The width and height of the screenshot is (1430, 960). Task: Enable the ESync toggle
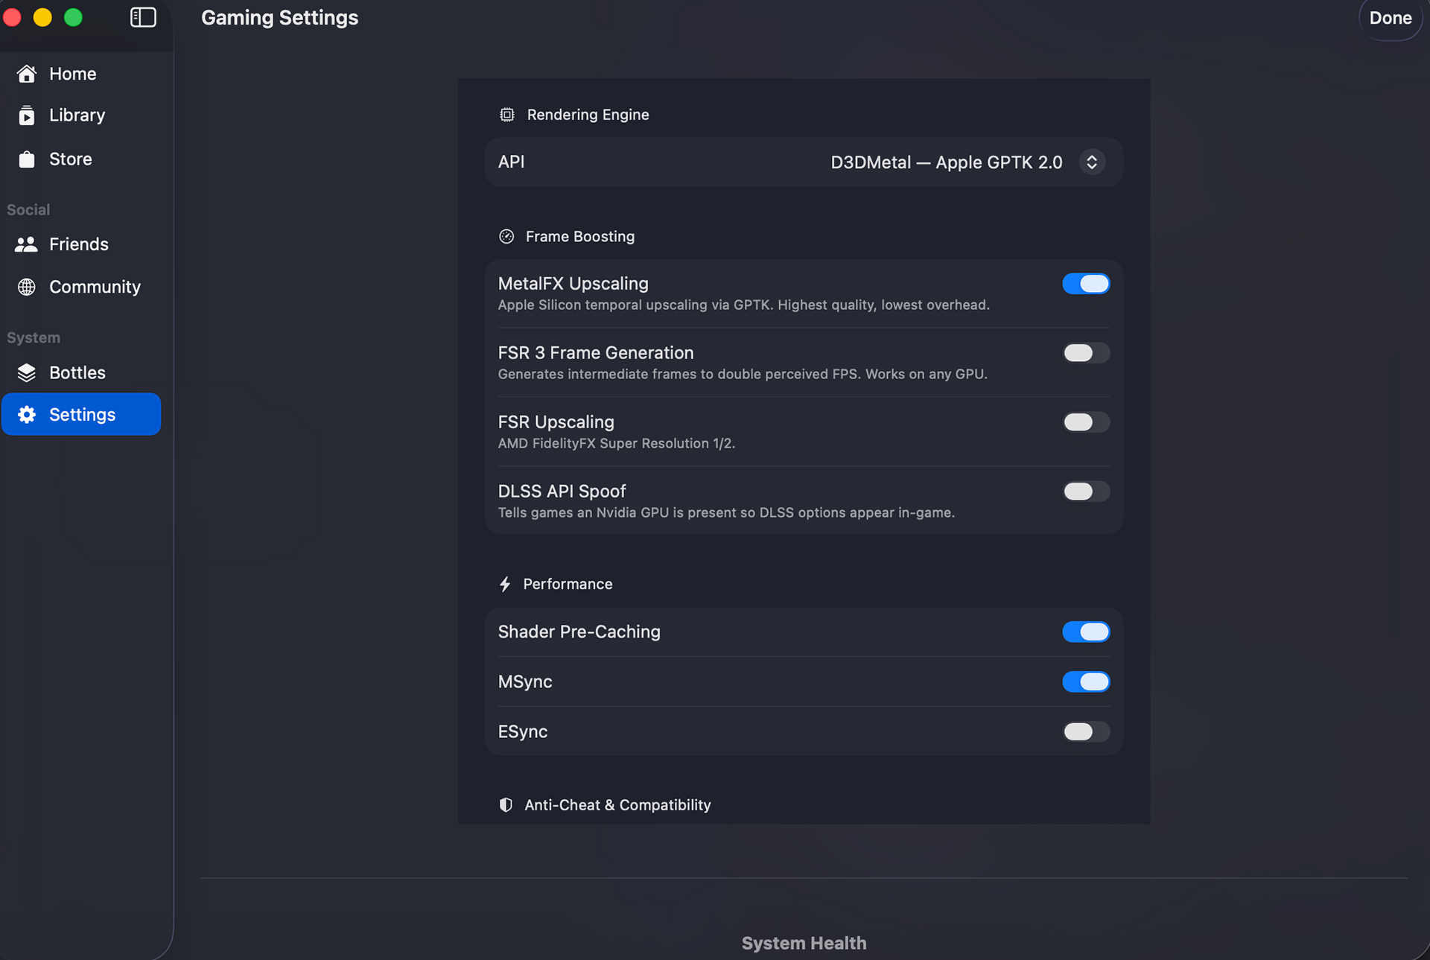(x=1085, y=731)
